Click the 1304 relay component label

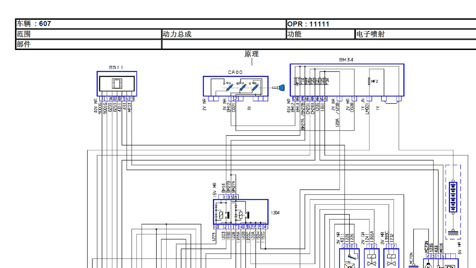click(275, 213)
